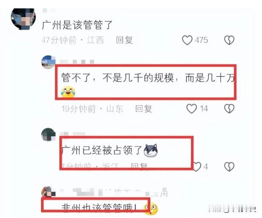Screen dimensions: 262x218
Task: Dislike the Shandong reply about 几十万
Action: click(229, 109)
